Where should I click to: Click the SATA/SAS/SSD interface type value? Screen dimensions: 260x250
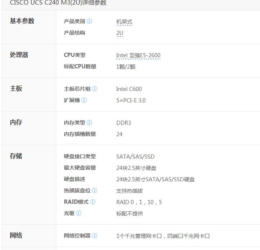tap(135, 157)
